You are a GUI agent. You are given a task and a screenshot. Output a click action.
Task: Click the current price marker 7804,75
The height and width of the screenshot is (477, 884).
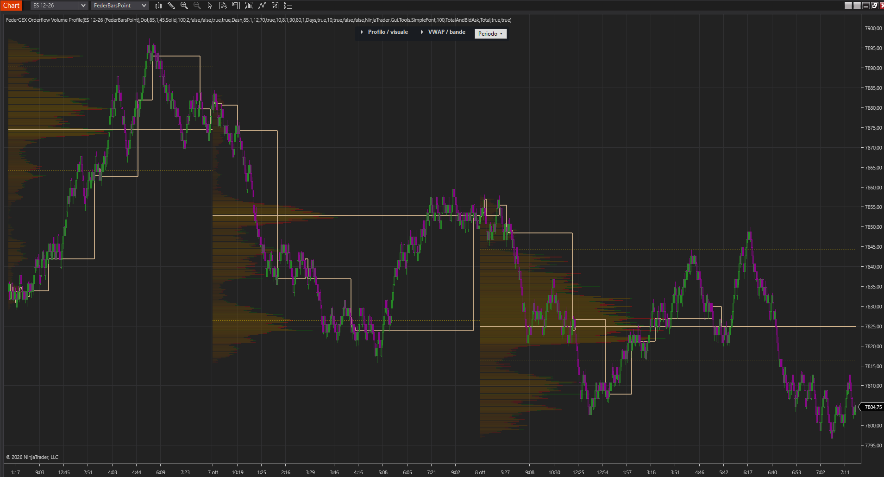pyautogui.click(x=872, y=407)
